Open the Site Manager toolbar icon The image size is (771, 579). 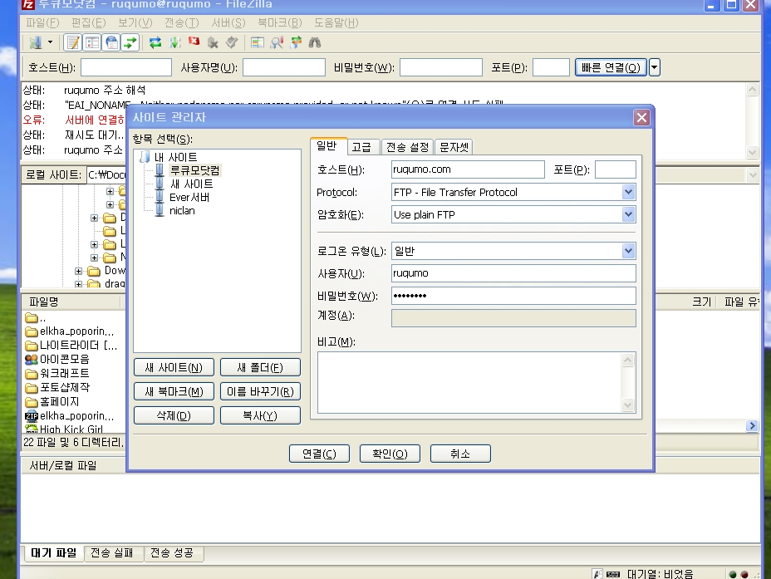coord(36,42)
